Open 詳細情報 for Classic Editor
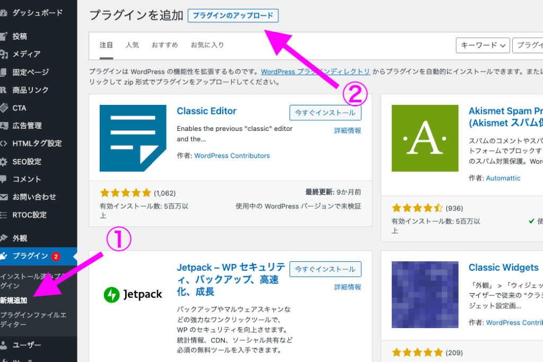 [x=348, y=130]
